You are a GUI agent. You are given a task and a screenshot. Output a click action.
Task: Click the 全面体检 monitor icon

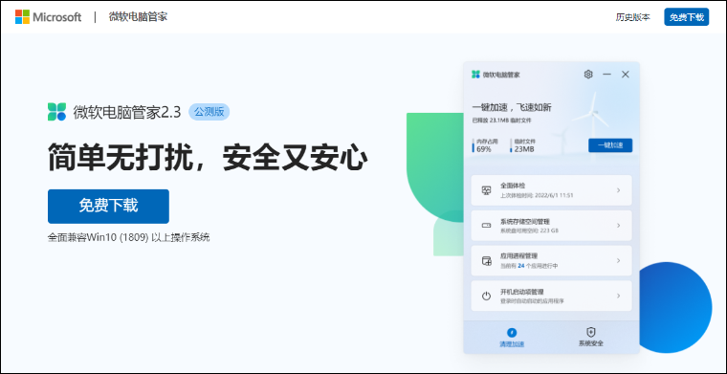tap(486, 190)
